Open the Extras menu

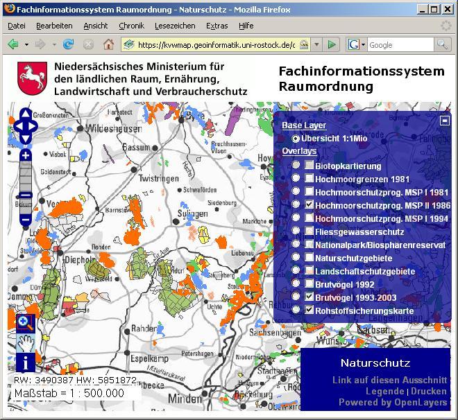217,26
